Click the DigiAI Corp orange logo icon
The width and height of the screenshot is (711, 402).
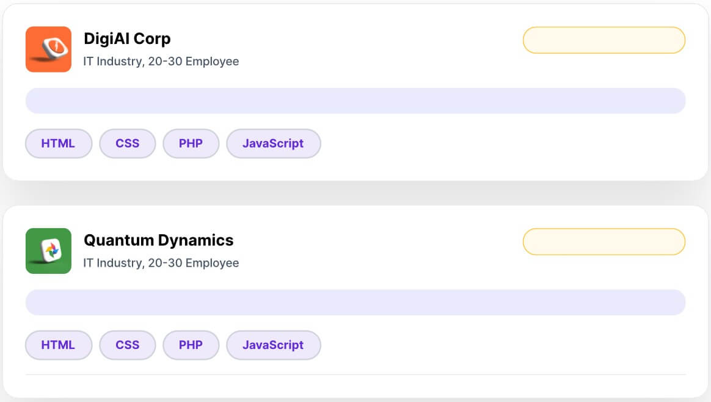click(x=48, y=49)
